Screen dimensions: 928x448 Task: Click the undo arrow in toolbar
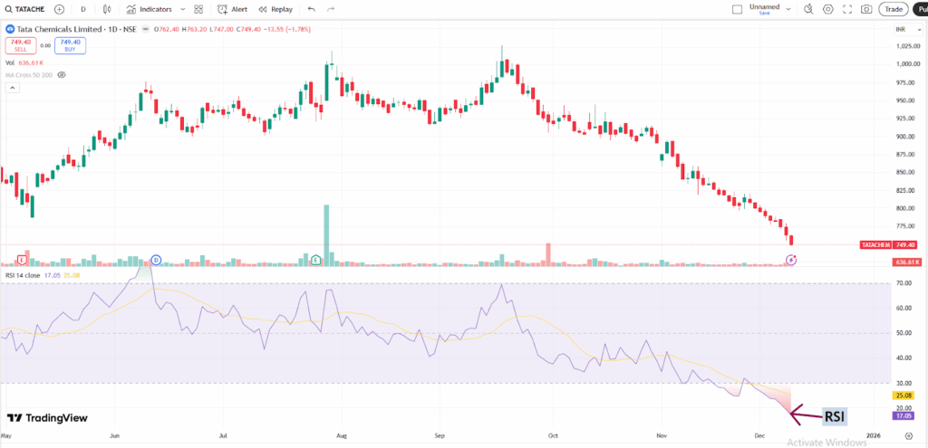[312, 9]
